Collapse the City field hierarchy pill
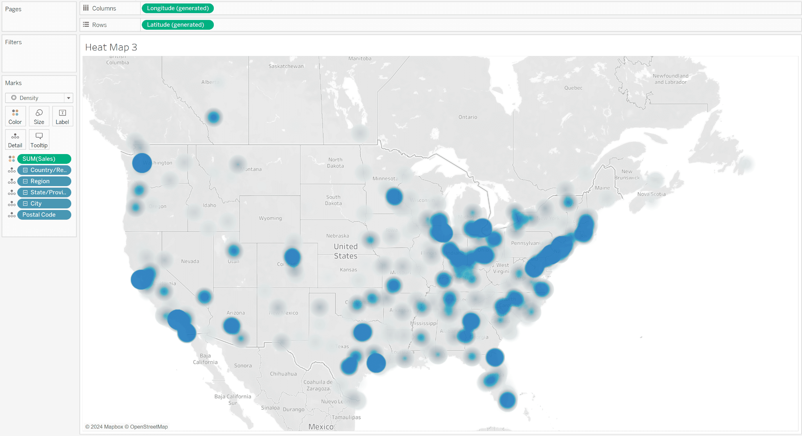 pyautogui.click(x=25, y=203)
